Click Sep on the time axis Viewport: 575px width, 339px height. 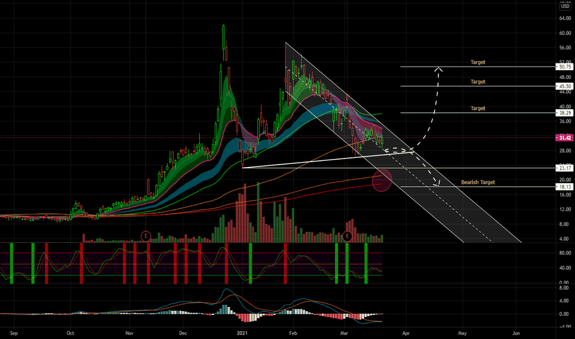point(14,333)
